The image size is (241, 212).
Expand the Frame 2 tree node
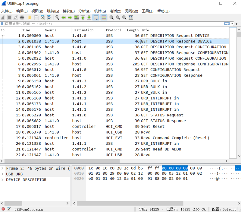(x=2, y=168)
